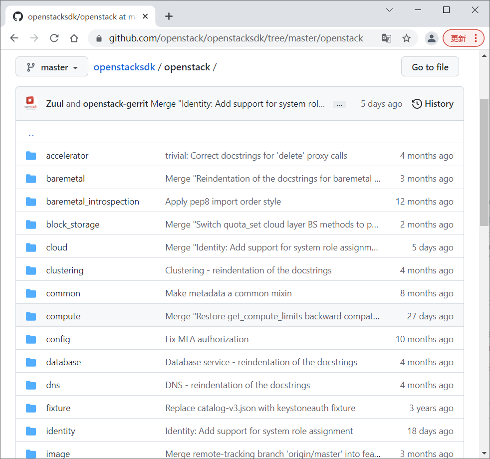The height and width of the screenshot is (459, 490).
Task: Click the Go to file button
Action: coord(430,66)
